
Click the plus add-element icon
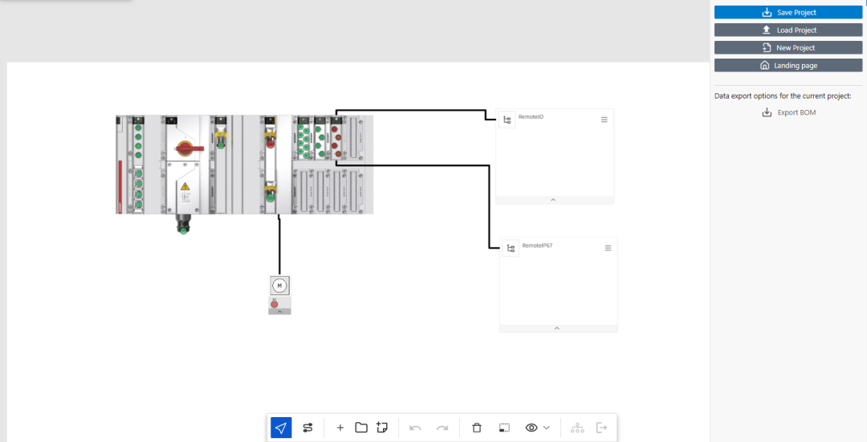coord(340,428)
